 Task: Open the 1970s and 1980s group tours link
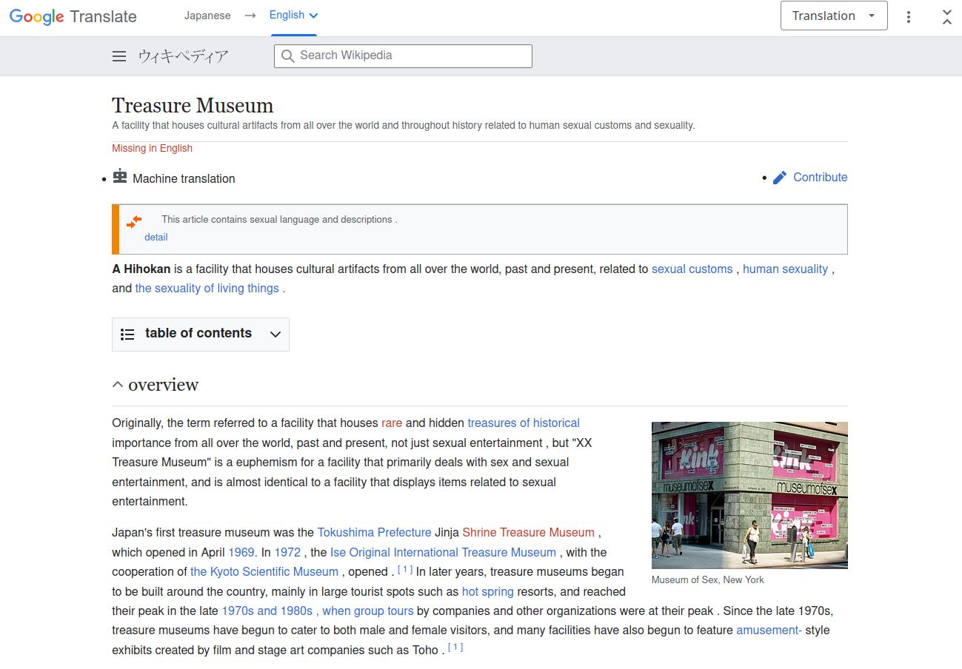tap(318, 611)
